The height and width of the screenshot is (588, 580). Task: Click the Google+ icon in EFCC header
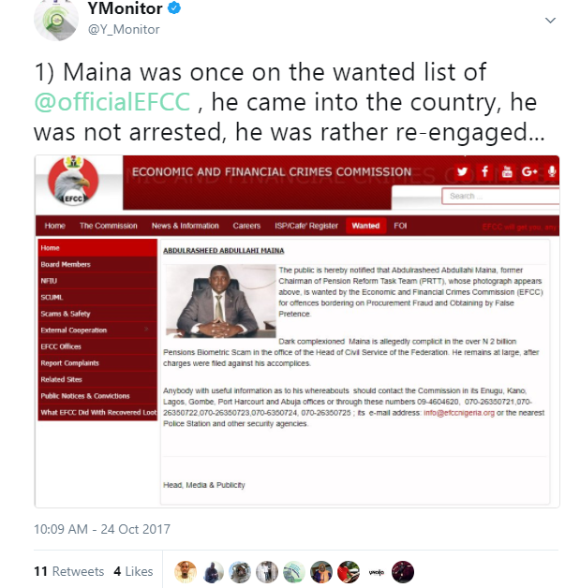coord(528,171)
